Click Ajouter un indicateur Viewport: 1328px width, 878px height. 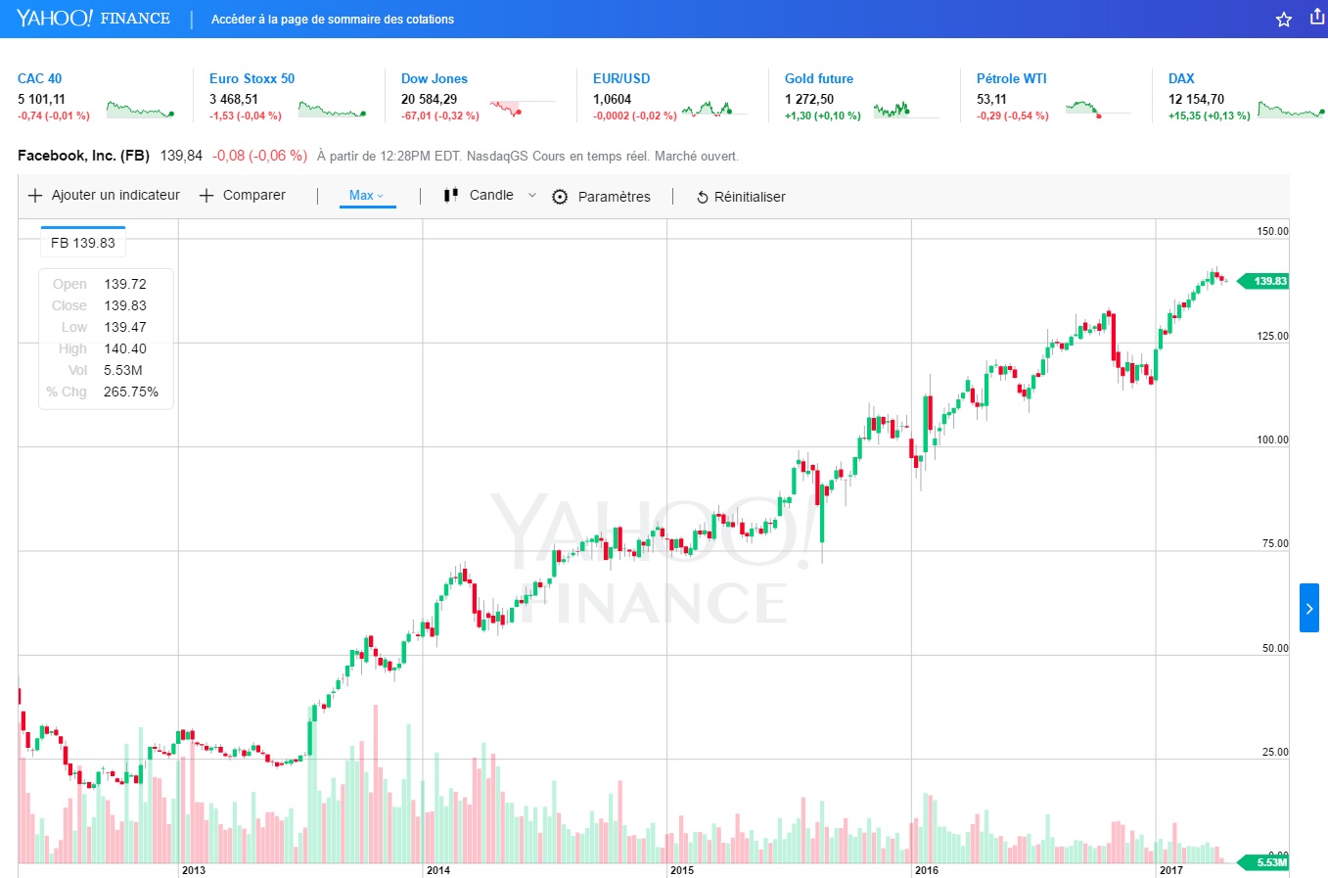pos(115,196)
